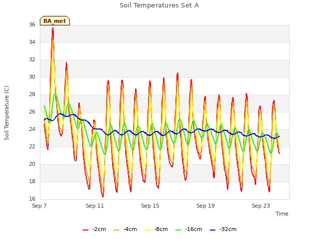319x239 pixels.
Task: Select the -16cm legend label
Action: [194, 229]
